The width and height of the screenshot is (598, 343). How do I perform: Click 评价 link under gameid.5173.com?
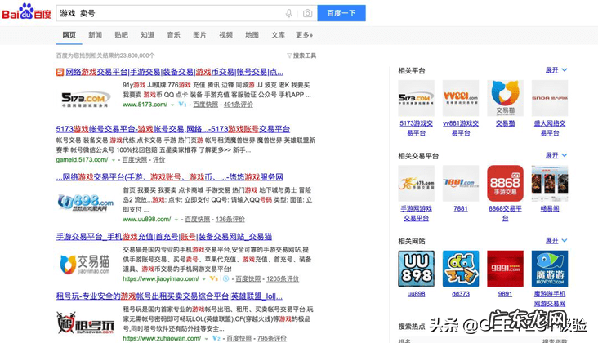[x=159, y=160]
